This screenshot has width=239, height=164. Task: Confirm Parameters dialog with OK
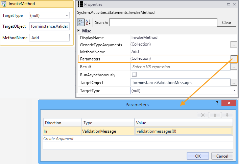[x=198, y=156]
